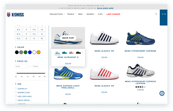
Task: Click the star rating on Hypercourt Express Leather
Action: pos(140,87)
